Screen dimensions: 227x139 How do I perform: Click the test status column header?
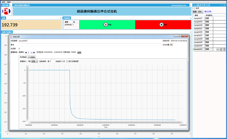[x=209, y=16]
